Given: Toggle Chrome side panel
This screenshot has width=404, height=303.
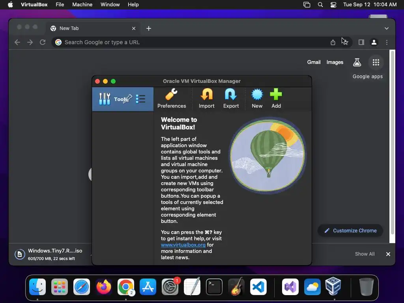Looking at the screenshot, I should tap(361, 42).
